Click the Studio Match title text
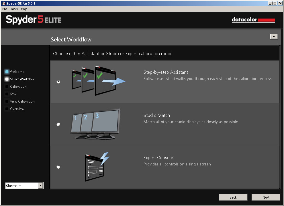 (x=157, y=115)
